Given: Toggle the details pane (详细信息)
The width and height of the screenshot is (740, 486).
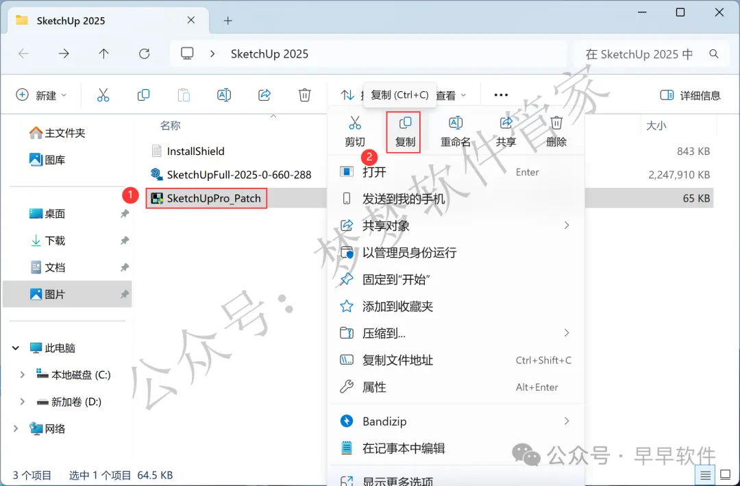Looking at the screenshot, I should tap(690, 95).
